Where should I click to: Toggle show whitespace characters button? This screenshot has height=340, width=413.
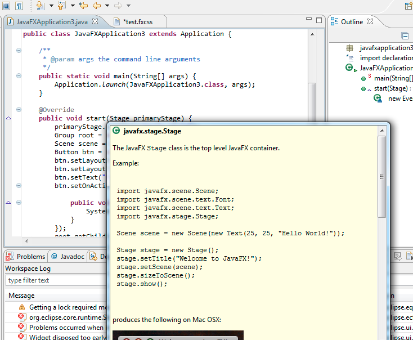(x=19, y=6)
